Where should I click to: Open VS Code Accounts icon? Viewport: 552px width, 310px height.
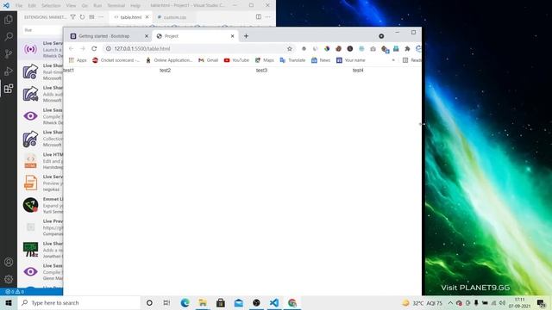(x=9, y=262)
